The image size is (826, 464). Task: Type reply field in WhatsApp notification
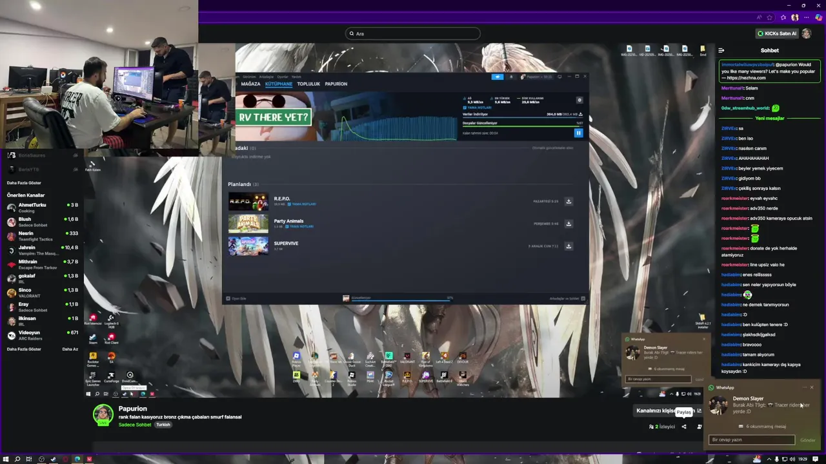click(x=752, y=440)
